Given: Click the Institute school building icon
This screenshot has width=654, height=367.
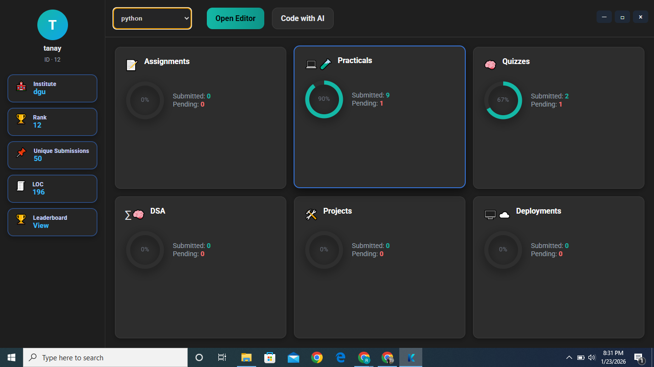Looking at the screenshot, I should [x=21, y=86].
